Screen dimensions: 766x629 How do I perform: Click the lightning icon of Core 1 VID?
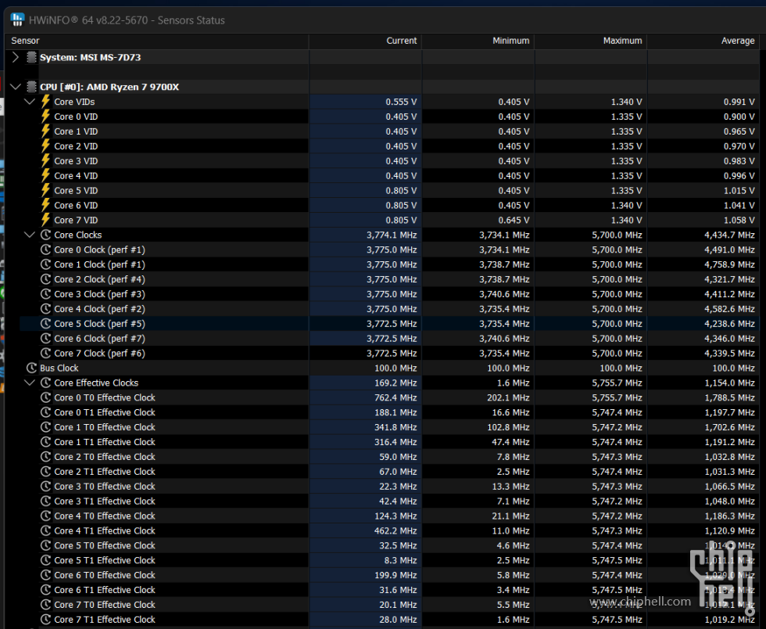tap(45, 131)
